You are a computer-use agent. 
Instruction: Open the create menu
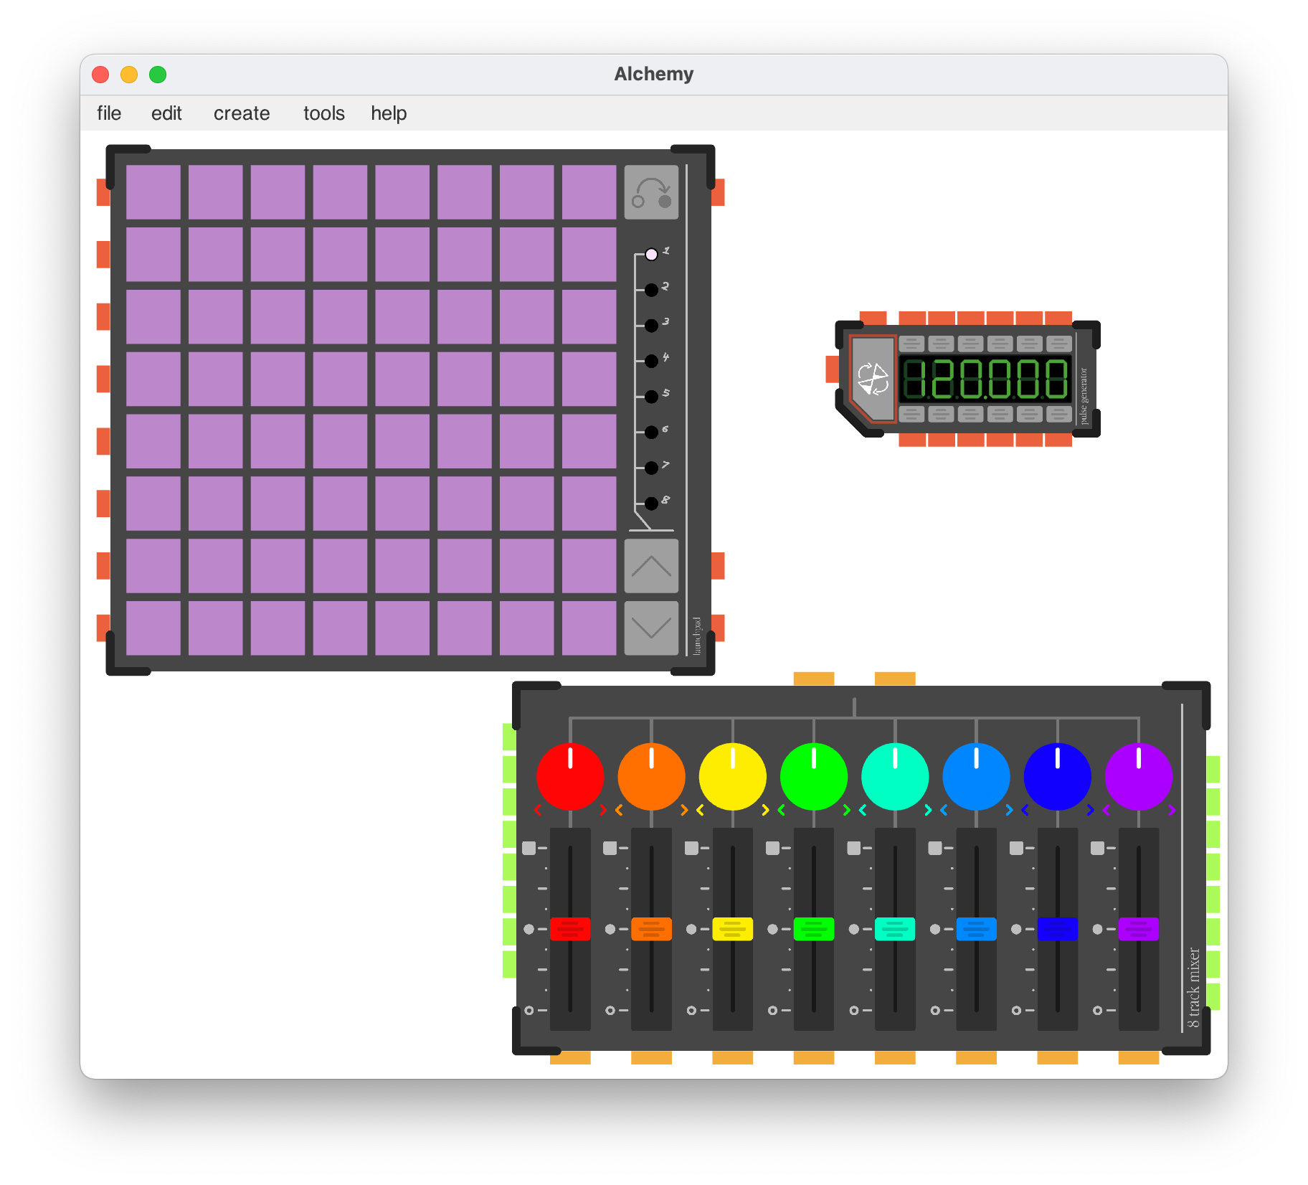click(242, 113)
